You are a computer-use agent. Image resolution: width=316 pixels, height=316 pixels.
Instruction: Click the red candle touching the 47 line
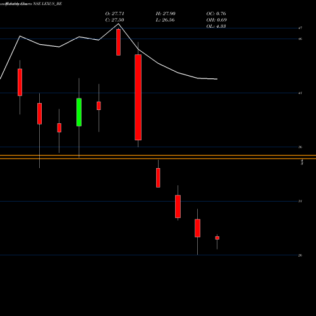118,42
